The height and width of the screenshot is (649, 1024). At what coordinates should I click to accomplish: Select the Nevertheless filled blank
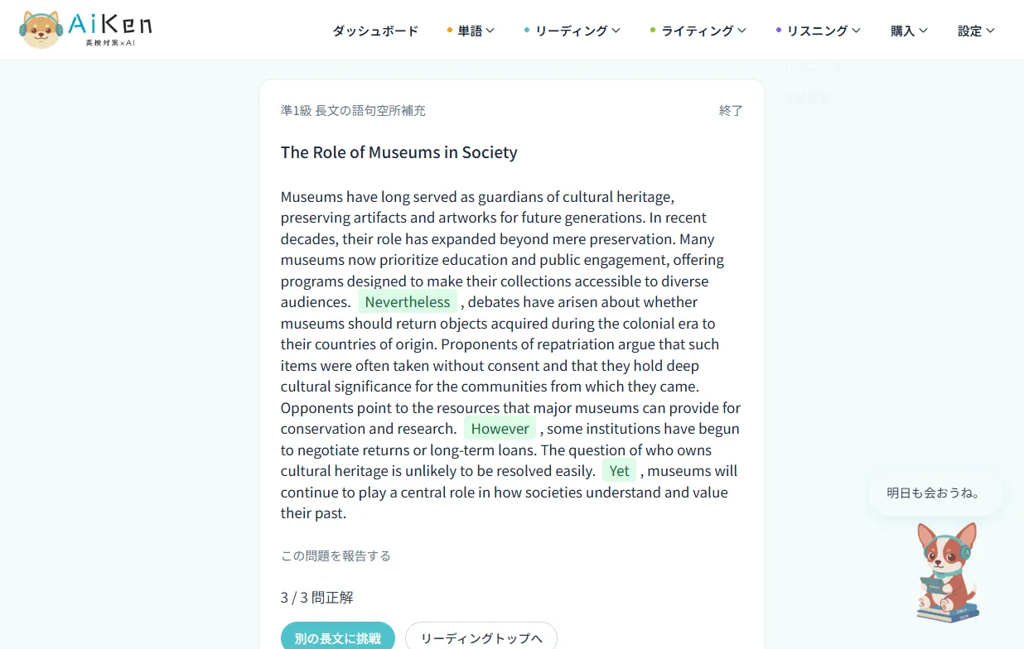click(408, 302)
